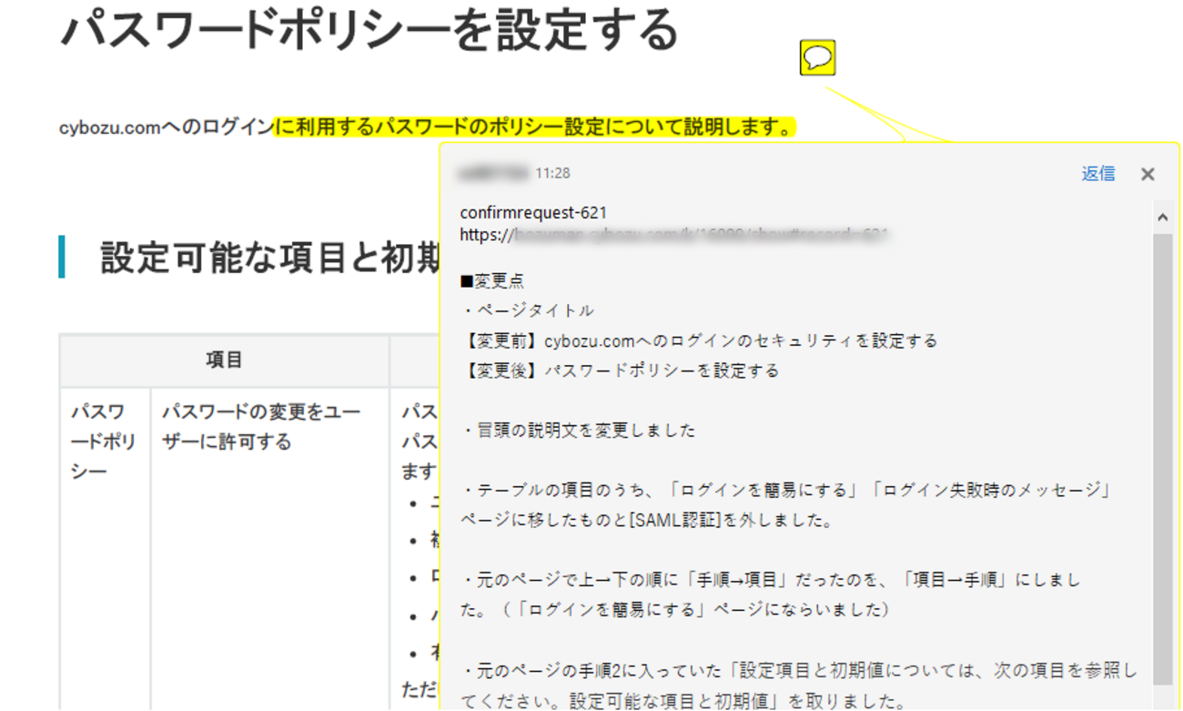Click the page title パスワードポリシーを設定する

(369, 29)
